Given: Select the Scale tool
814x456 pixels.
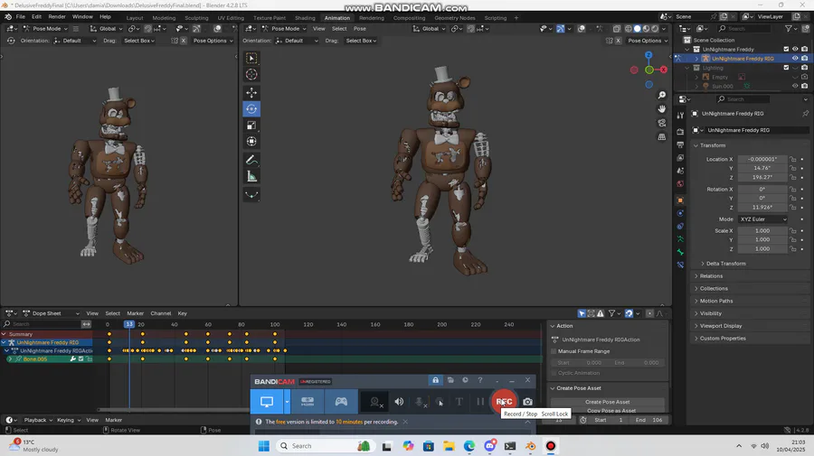Looking at the screenshot, I should tap(251, 126).
